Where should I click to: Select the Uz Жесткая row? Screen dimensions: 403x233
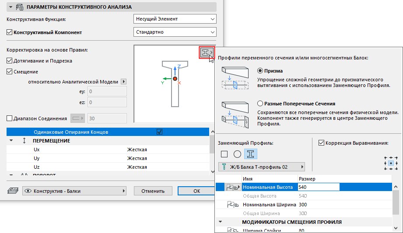pos(108,167)
